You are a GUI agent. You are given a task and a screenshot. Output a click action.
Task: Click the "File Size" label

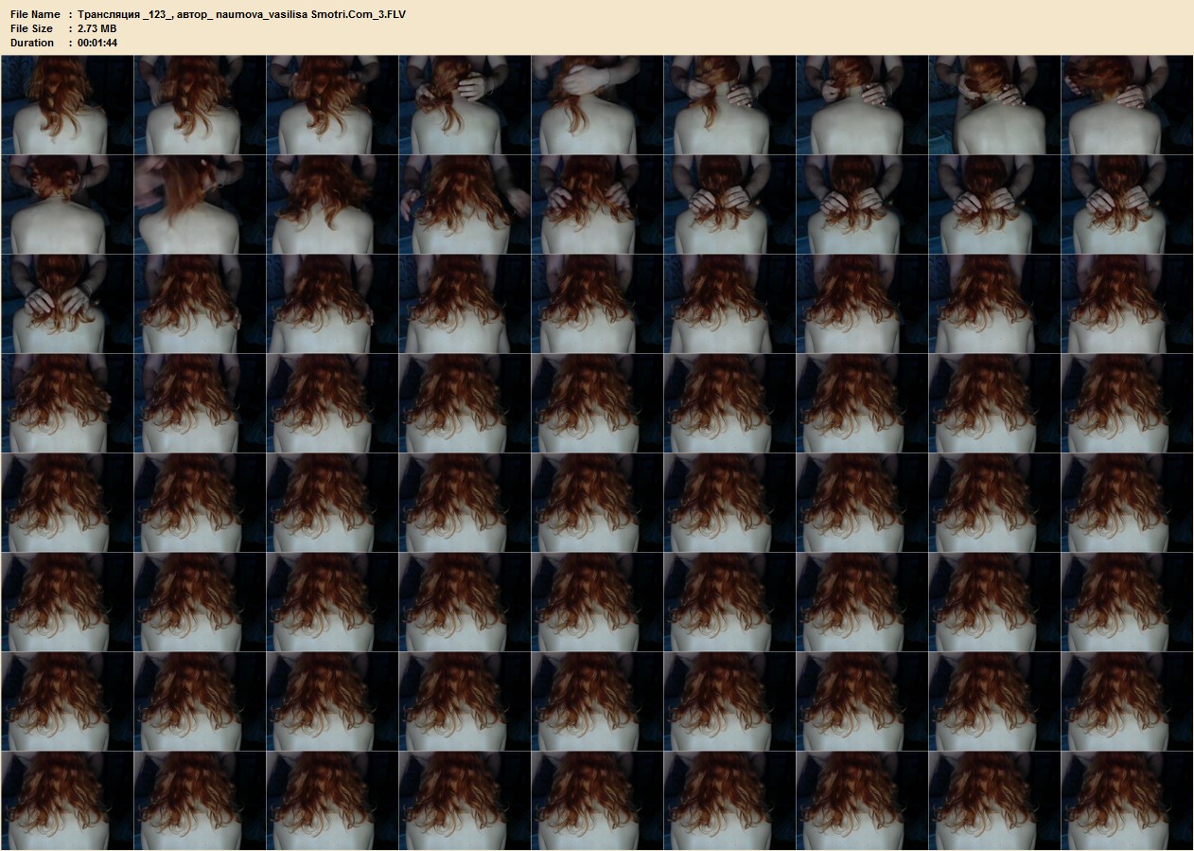pos(31,28)
